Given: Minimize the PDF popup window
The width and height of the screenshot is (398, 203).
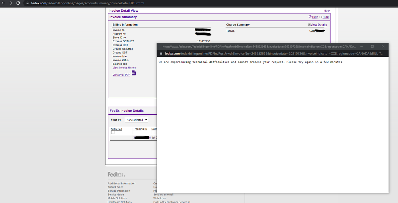Looking at the screenshot, I should tap(361, 46).
